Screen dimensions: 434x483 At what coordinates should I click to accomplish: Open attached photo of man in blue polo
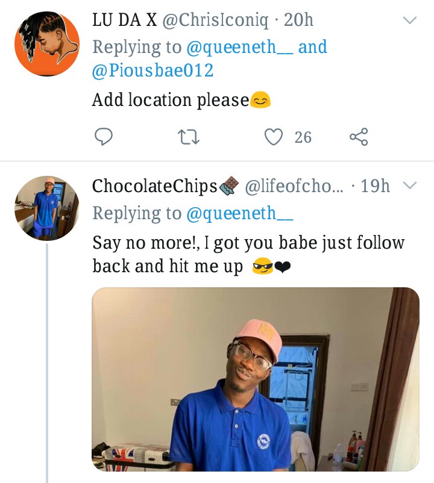tap(256, 379)
